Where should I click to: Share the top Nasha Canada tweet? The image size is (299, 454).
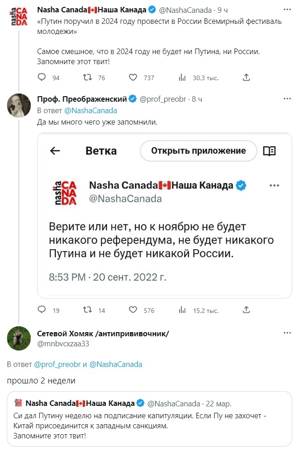tap(246, 77)
